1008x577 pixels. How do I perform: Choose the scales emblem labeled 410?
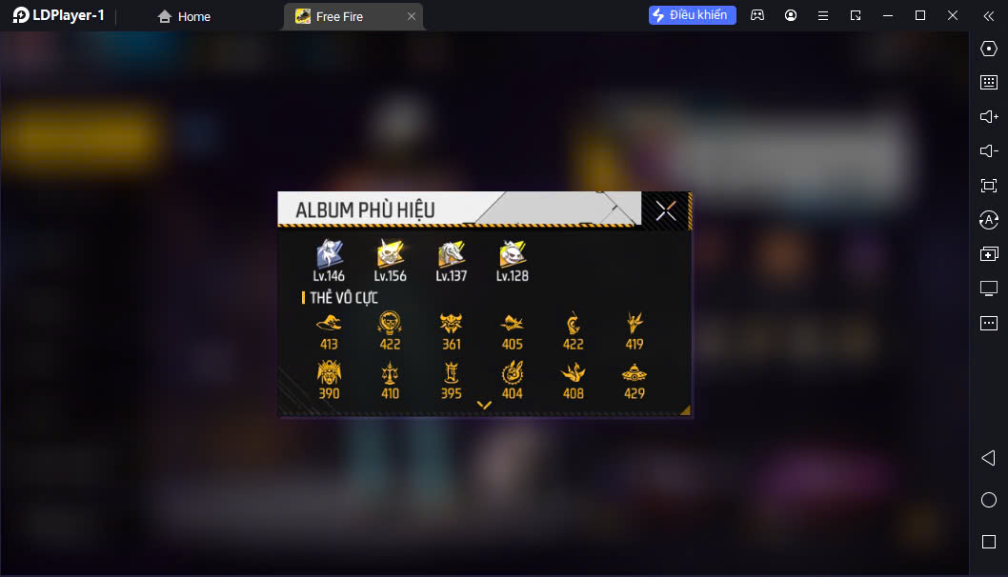pyautogui.click(x=391, y=372)
